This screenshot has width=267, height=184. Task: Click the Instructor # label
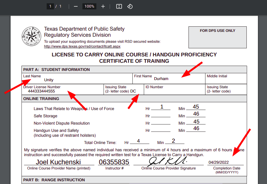[x=115, y=168]
